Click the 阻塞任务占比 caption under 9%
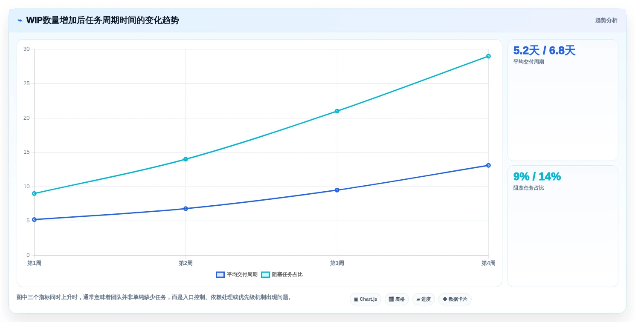This screenshot has height=322, width=635. coord(529,188)
